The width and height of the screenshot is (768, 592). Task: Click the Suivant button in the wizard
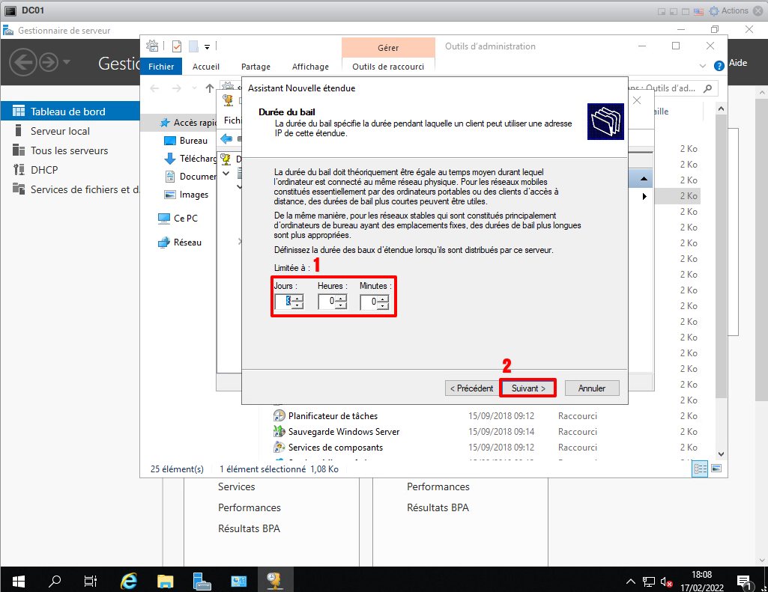(527, 388)
